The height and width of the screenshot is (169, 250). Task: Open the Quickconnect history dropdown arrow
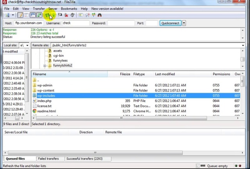click(x=184, y=23)
